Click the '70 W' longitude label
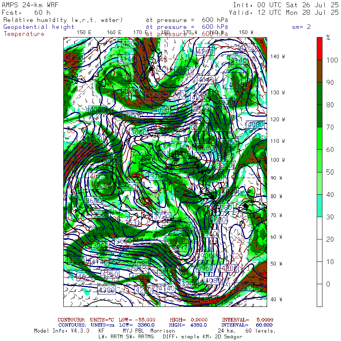 (276, 215)
